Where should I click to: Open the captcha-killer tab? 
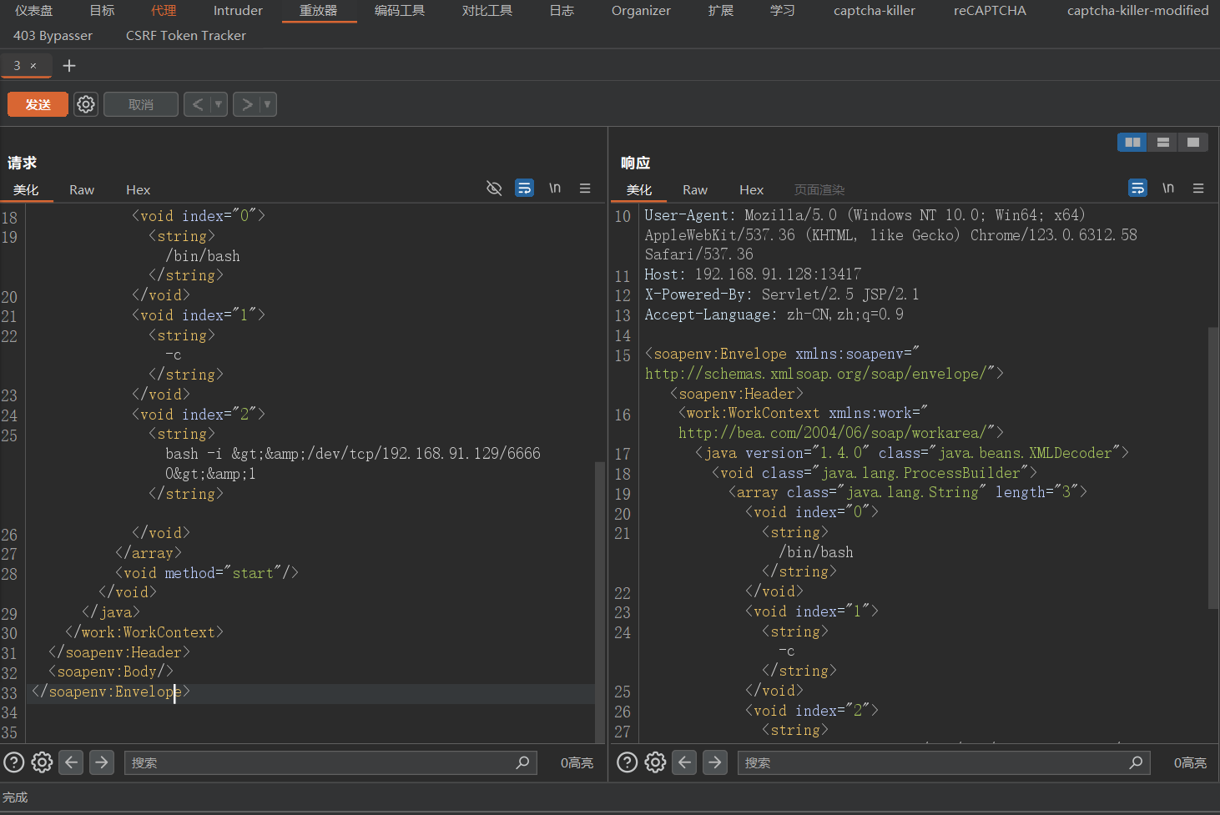[x=875, y=11]
